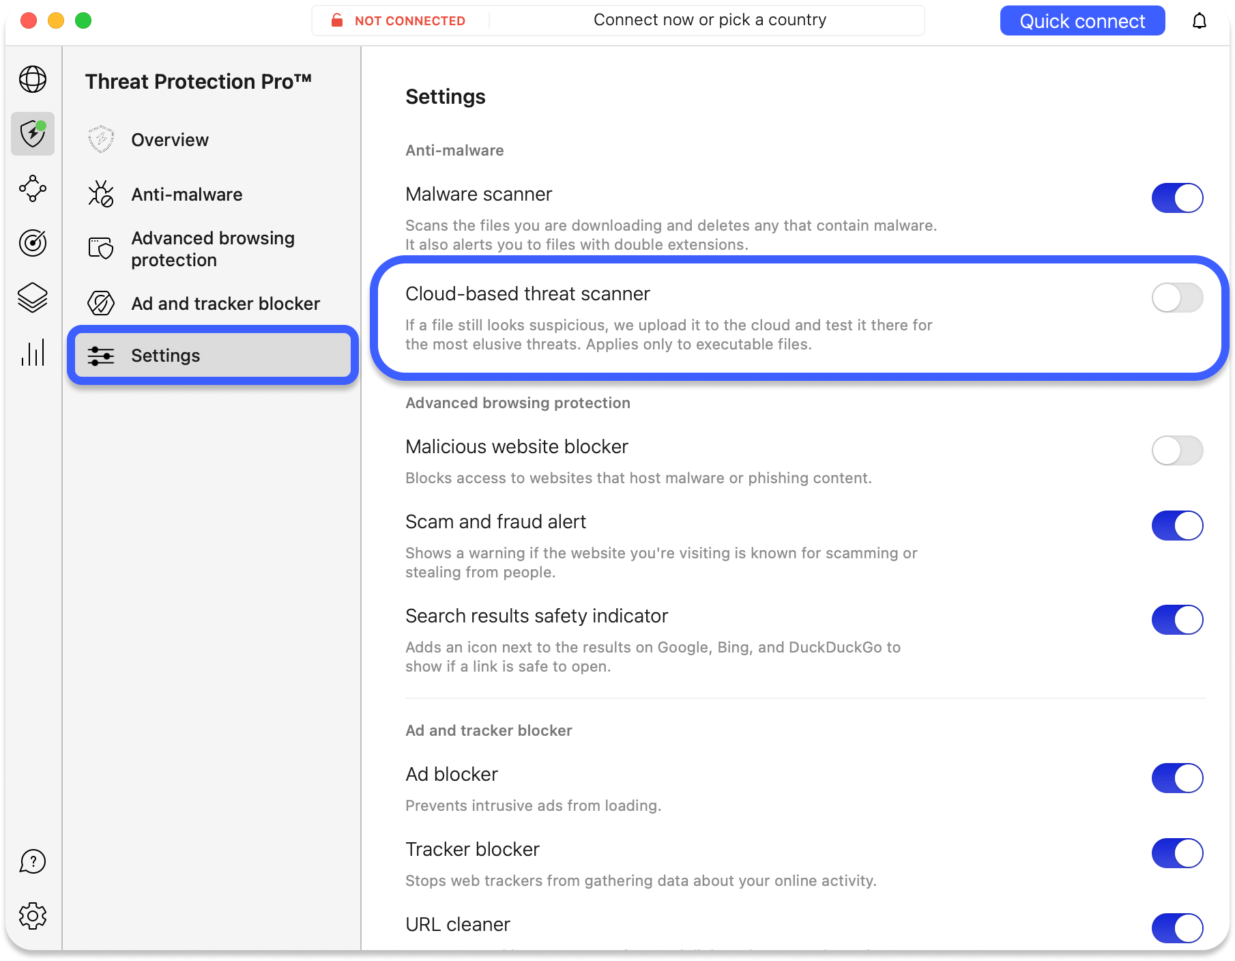Open the statistics bars icon
Image resolution: width=1235 pixels, height=961 pixels.
33,352
